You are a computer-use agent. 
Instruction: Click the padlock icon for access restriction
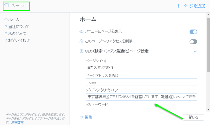[81, 41]
